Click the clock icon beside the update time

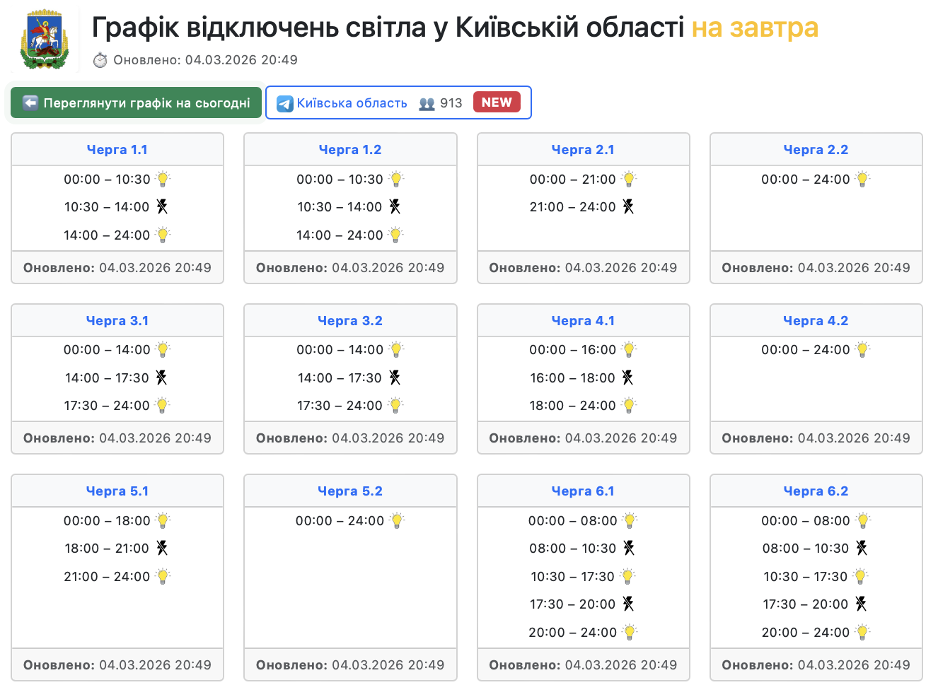click(100, 60)
